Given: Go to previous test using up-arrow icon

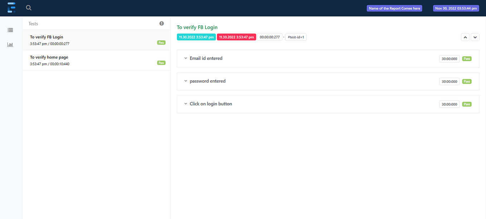Looking at the screenshot, I should 465,37.
